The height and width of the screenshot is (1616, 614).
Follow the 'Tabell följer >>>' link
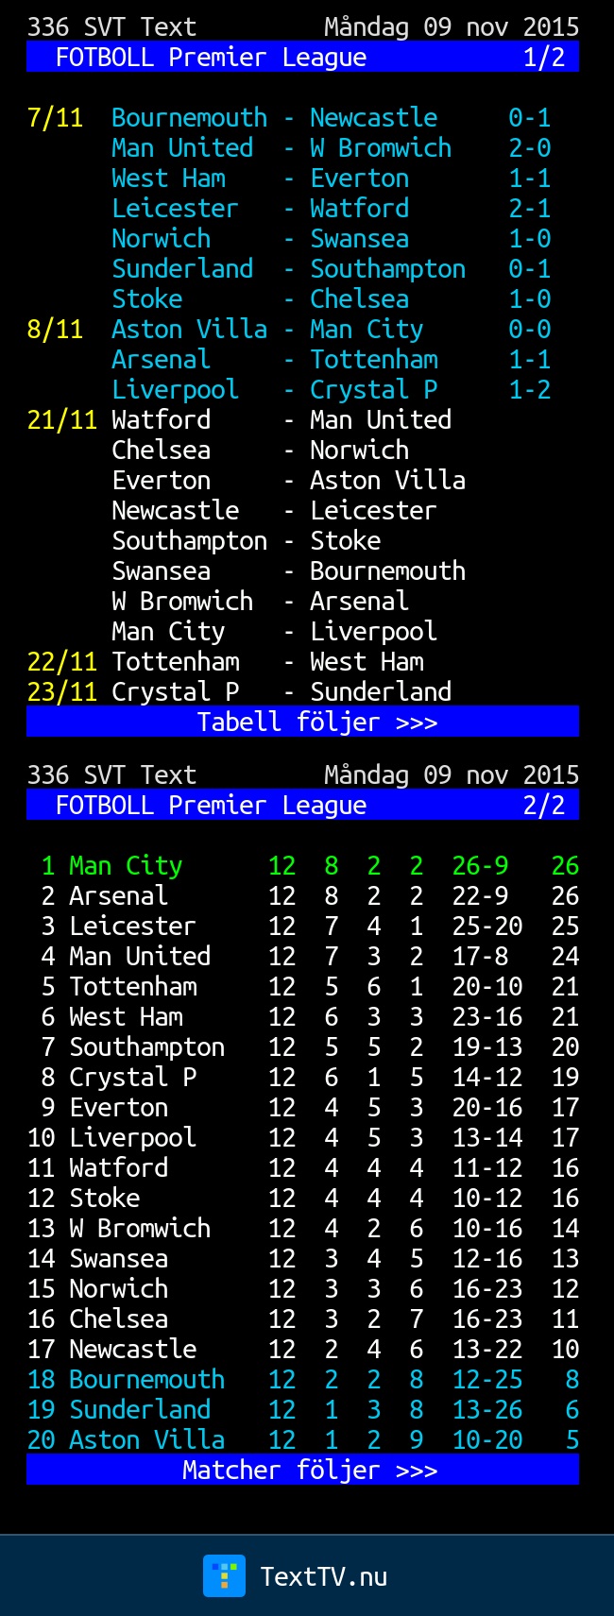click(x=316, y=722)
